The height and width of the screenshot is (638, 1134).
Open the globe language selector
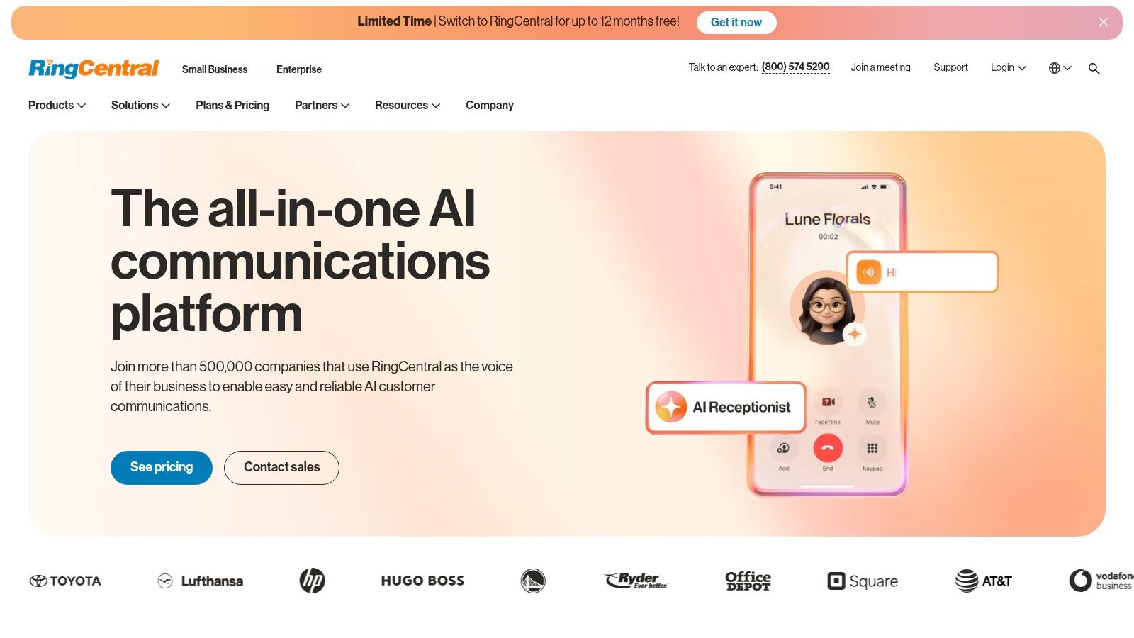pos(1060,68)
